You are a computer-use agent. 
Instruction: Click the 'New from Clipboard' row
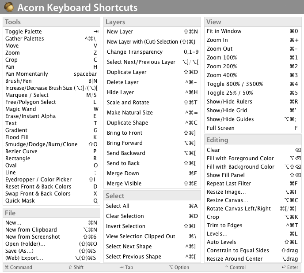click(51, 230)
